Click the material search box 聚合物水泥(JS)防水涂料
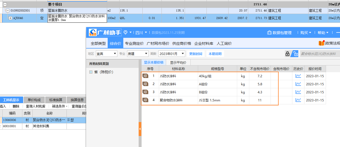 pos(320,54)
